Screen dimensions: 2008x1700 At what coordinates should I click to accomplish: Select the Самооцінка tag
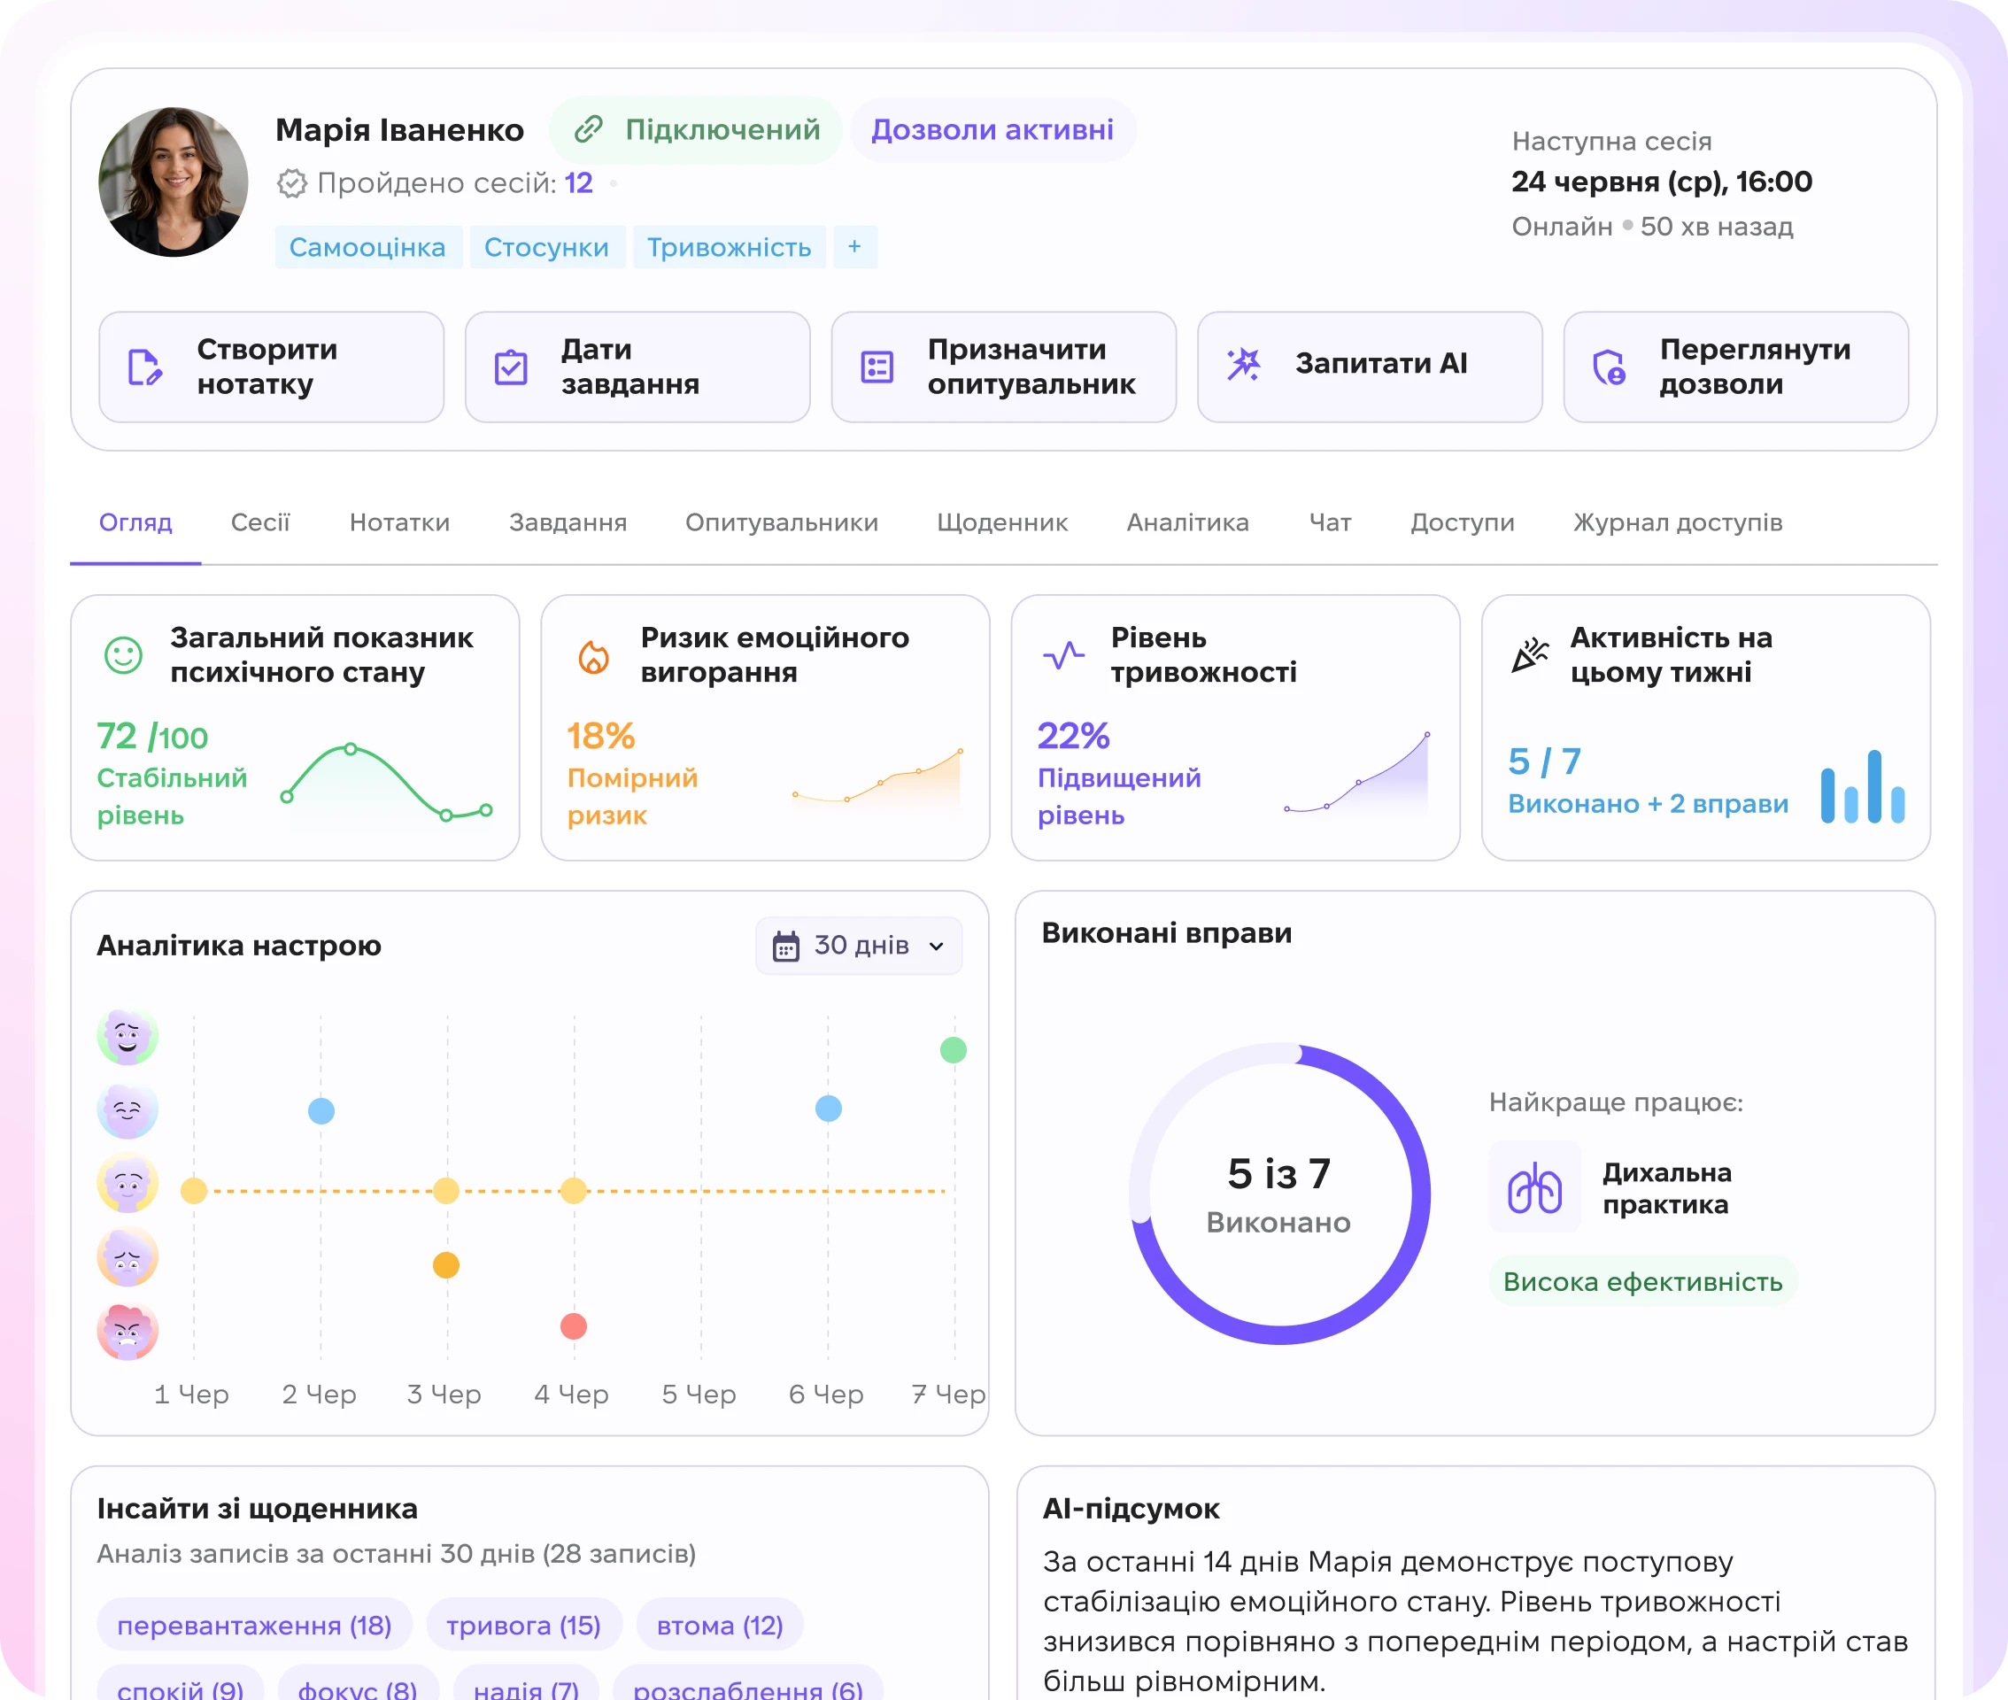click(x=367, y=248)
